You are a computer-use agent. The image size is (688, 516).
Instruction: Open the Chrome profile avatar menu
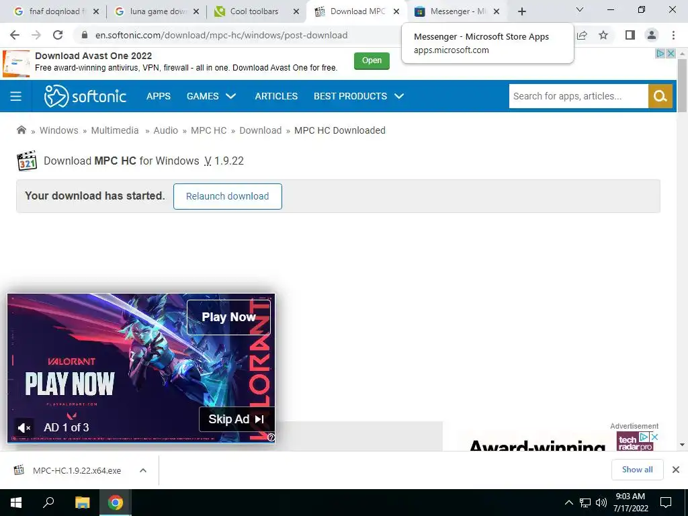coord(652,35)
